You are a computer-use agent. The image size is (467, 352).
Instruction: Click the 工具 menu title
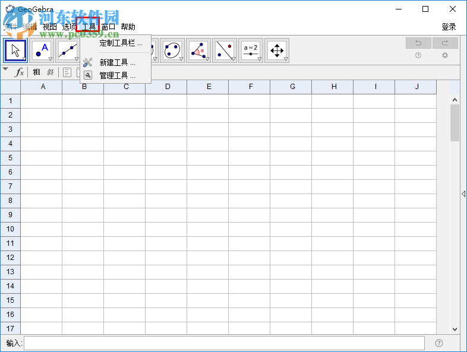89,27
